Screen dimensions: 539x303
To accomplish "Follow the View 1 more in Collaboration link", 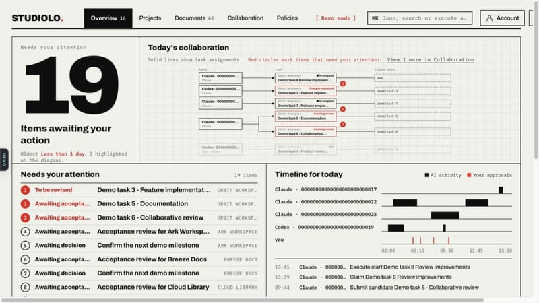I will pos(431,59).
